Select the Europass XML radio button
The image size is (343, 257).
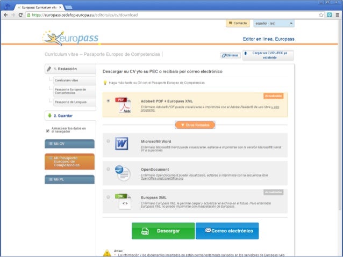click(x=108, y=197)
